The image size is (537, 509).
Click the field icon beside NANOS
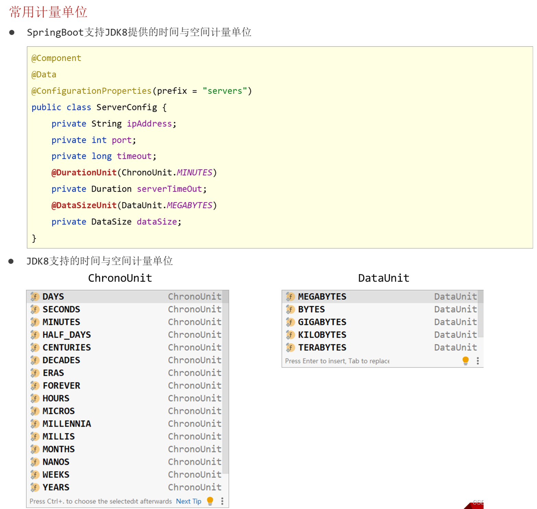pyautogui.click(x=35, y=461)
